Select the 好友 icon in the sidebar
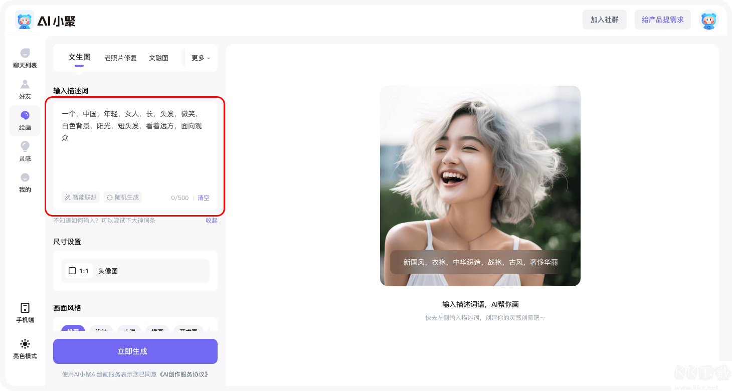The height and width of the screenshot is (391, 732). coord(24,90)
